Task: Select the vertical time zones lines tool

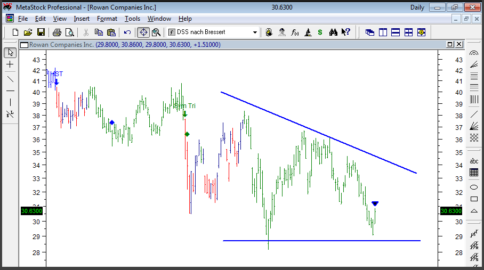Action: coord(474,99)
